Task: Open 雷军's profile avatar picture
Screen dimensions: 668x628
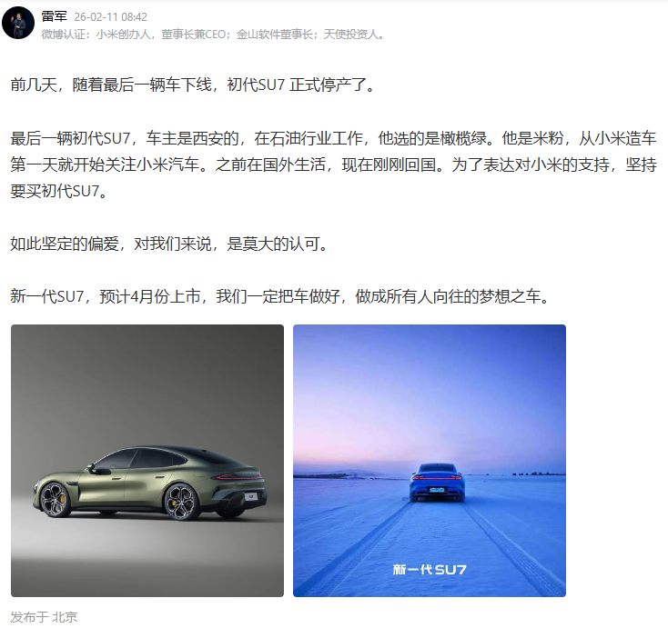Action: coord(18,23)
